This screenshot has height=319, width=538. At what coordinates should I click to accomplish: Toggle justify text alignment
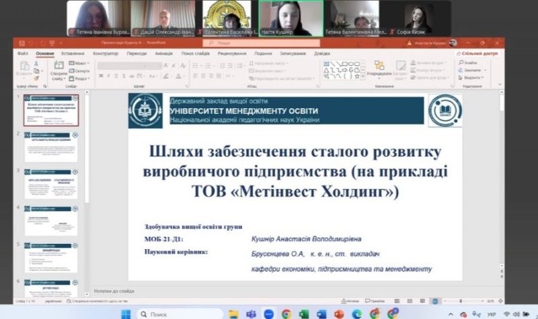click(219, 76)
